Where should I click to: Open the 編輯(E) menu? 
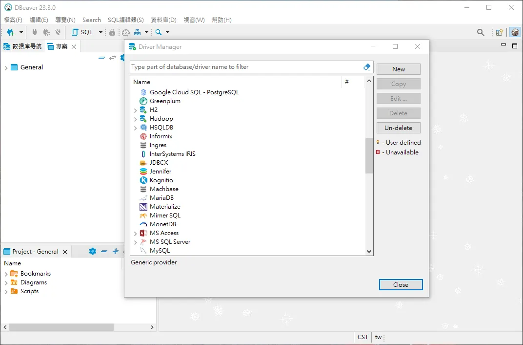pos(39,20)
